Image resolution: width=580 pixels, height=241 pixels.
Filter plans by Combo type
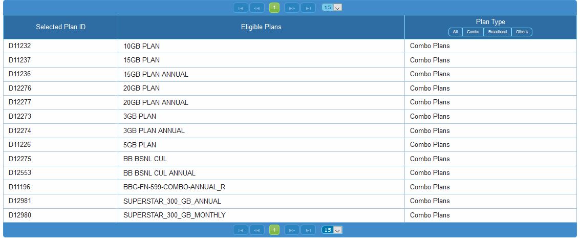click(x=473, y=32)
